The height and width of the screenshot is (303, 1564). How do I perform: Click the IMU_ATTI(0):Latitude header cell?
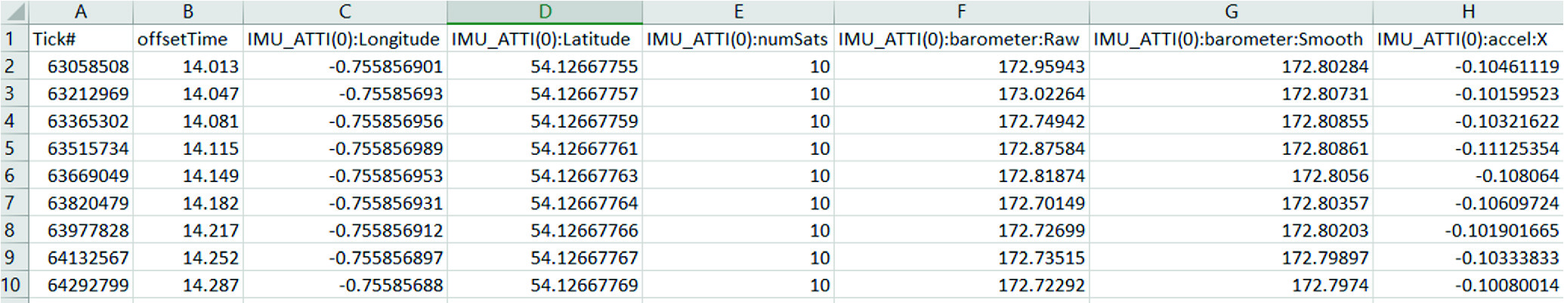click(x=545, y=39)
